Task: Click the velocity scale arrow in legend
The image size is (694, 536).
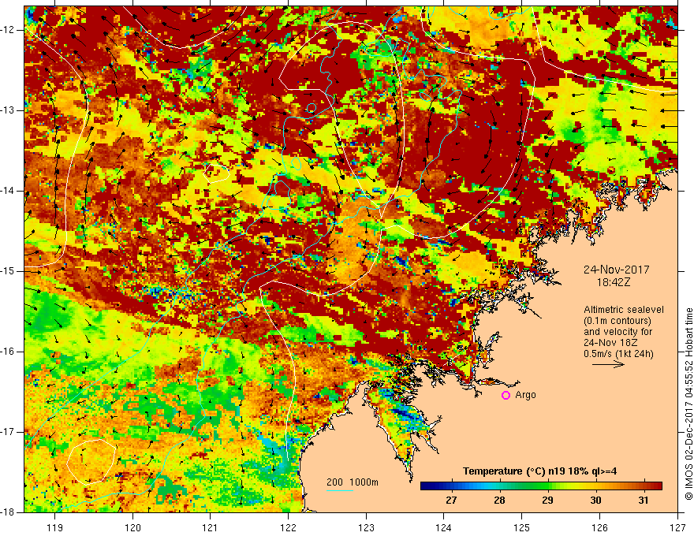Action: coord(608,364)
